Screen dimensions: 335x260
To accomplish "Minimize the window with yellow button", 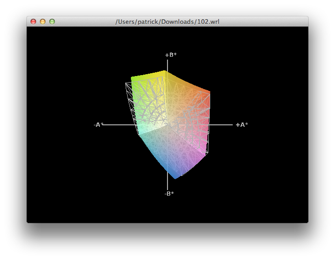I will pos(43,22).
